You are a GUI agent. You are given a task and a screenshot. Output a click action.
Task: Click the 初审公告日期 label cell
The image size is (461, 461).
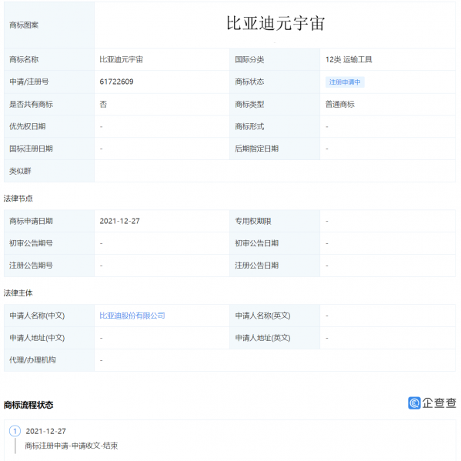pos(275,243)
